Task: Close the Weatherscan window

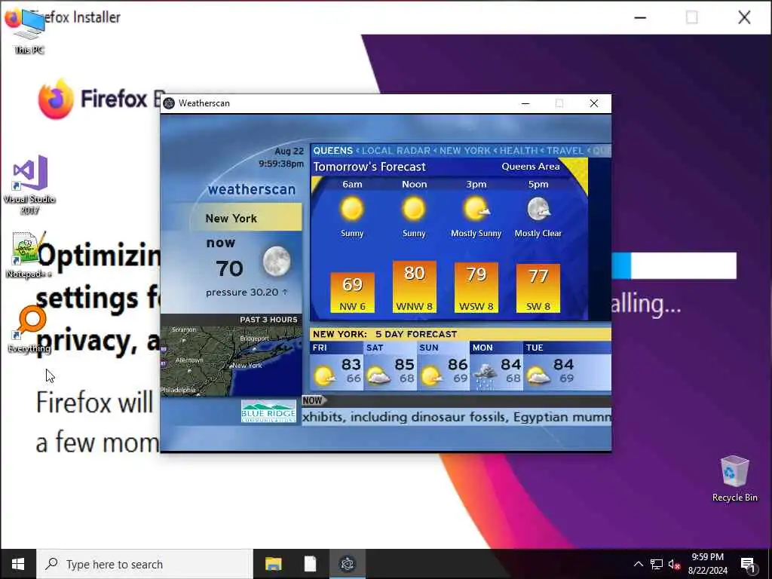Action: coord(594,103)
